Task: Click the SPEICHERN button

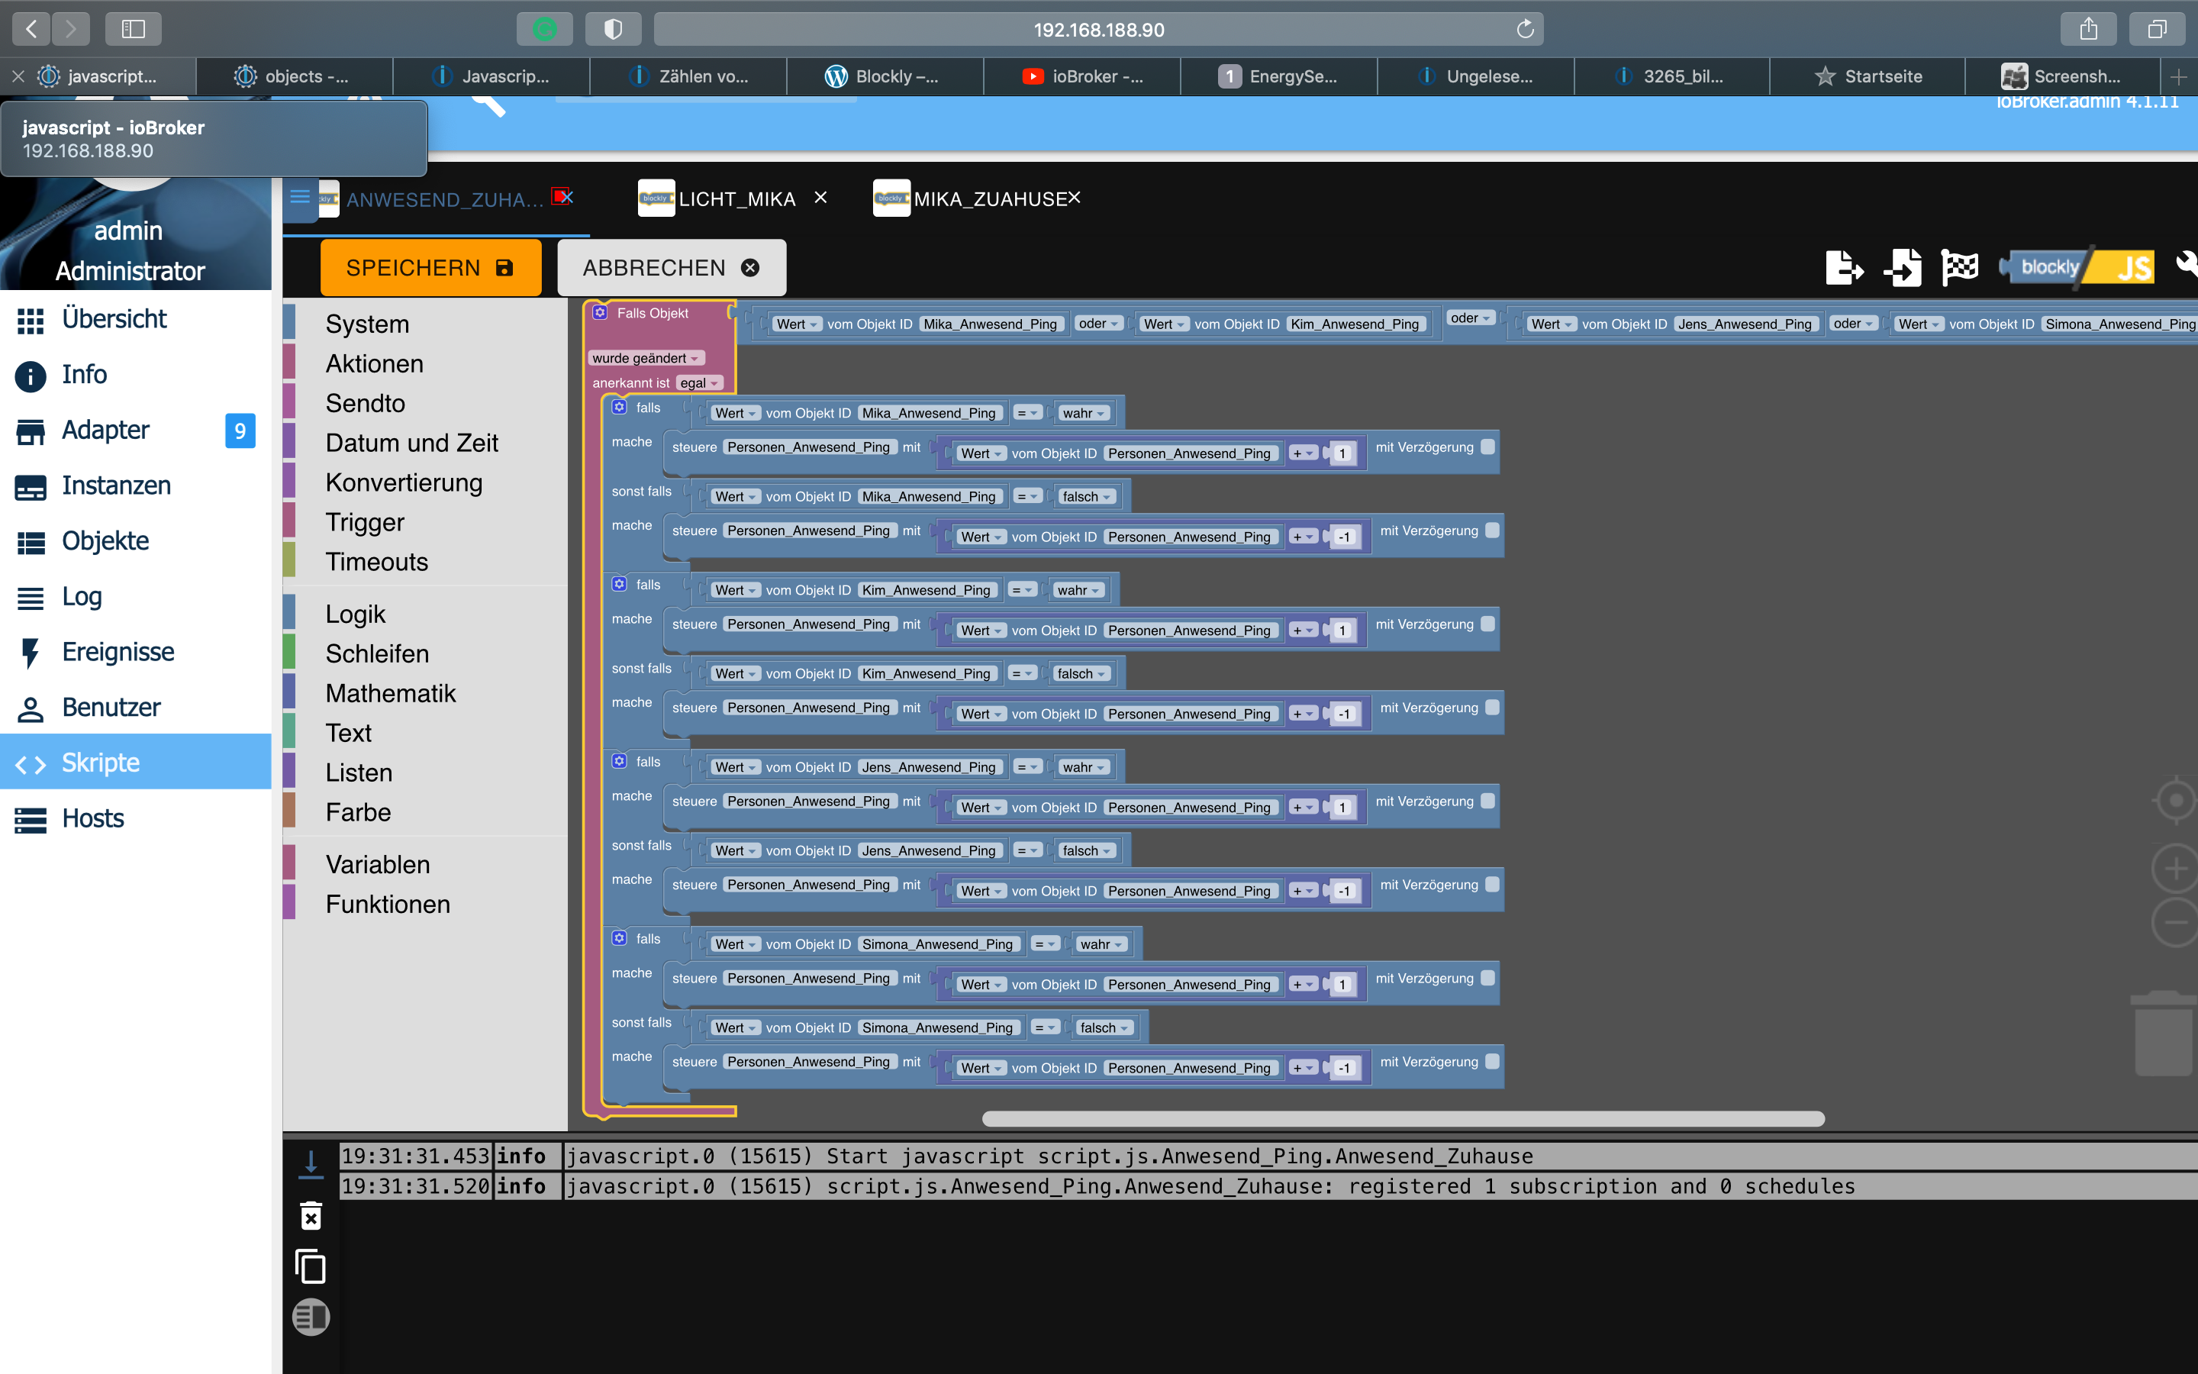Action: coord(430,267)
